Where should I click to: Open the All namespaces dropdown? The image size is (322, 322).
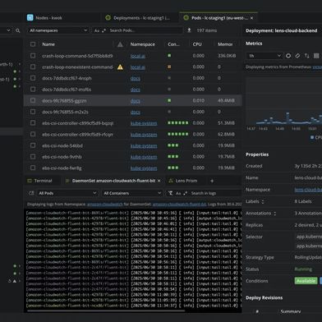point(58,30)
